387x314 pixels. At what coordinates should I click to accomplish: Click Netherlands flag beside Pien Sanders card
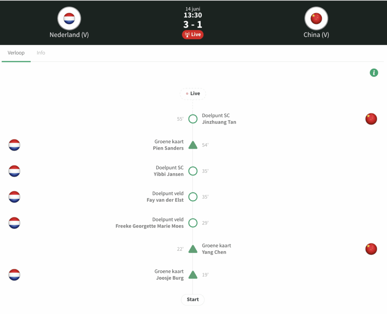[14, 145]
